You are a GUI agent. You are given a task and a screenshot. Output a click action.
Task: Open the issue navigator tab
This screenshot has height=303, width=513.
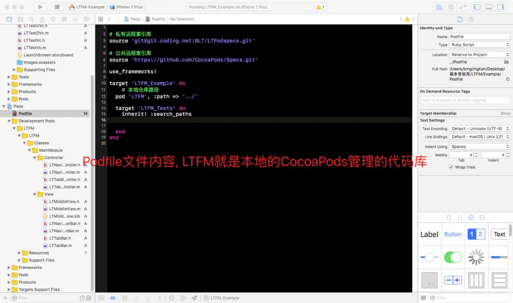pyautogui.click(x=42, y=19)
